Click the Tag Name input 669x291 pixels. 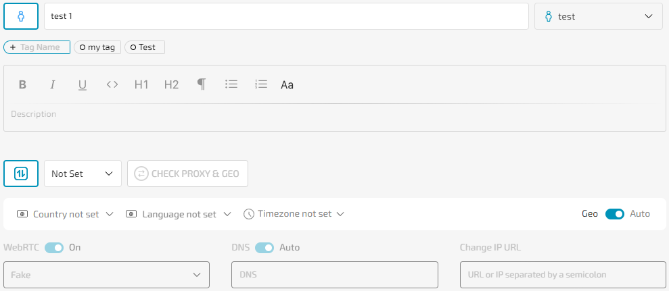pyautogui.click(x=37, y=47)
